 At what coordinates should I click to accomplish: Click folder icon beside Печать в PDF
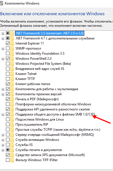(12, 99)
